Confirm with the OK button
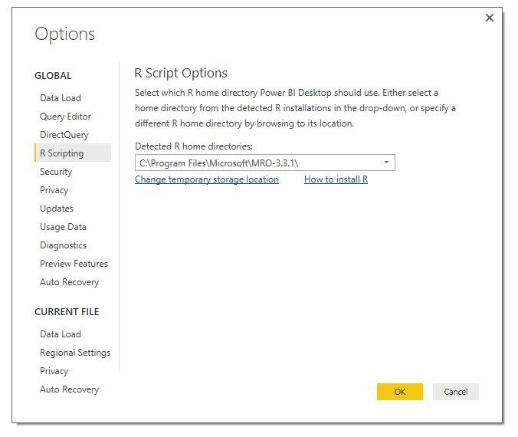The image size is (518, 437). [400, 392]
